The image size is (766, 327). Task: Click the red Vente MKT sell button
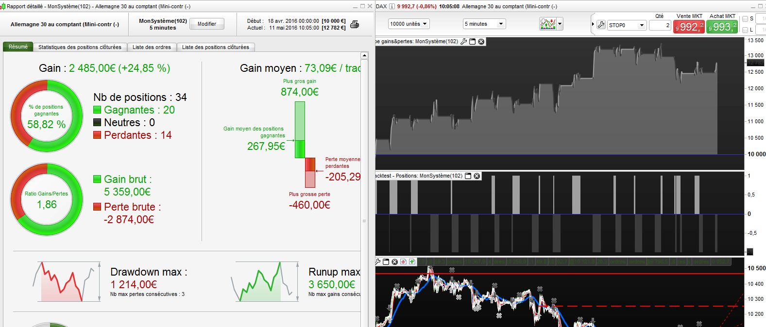tap(689, 27)
